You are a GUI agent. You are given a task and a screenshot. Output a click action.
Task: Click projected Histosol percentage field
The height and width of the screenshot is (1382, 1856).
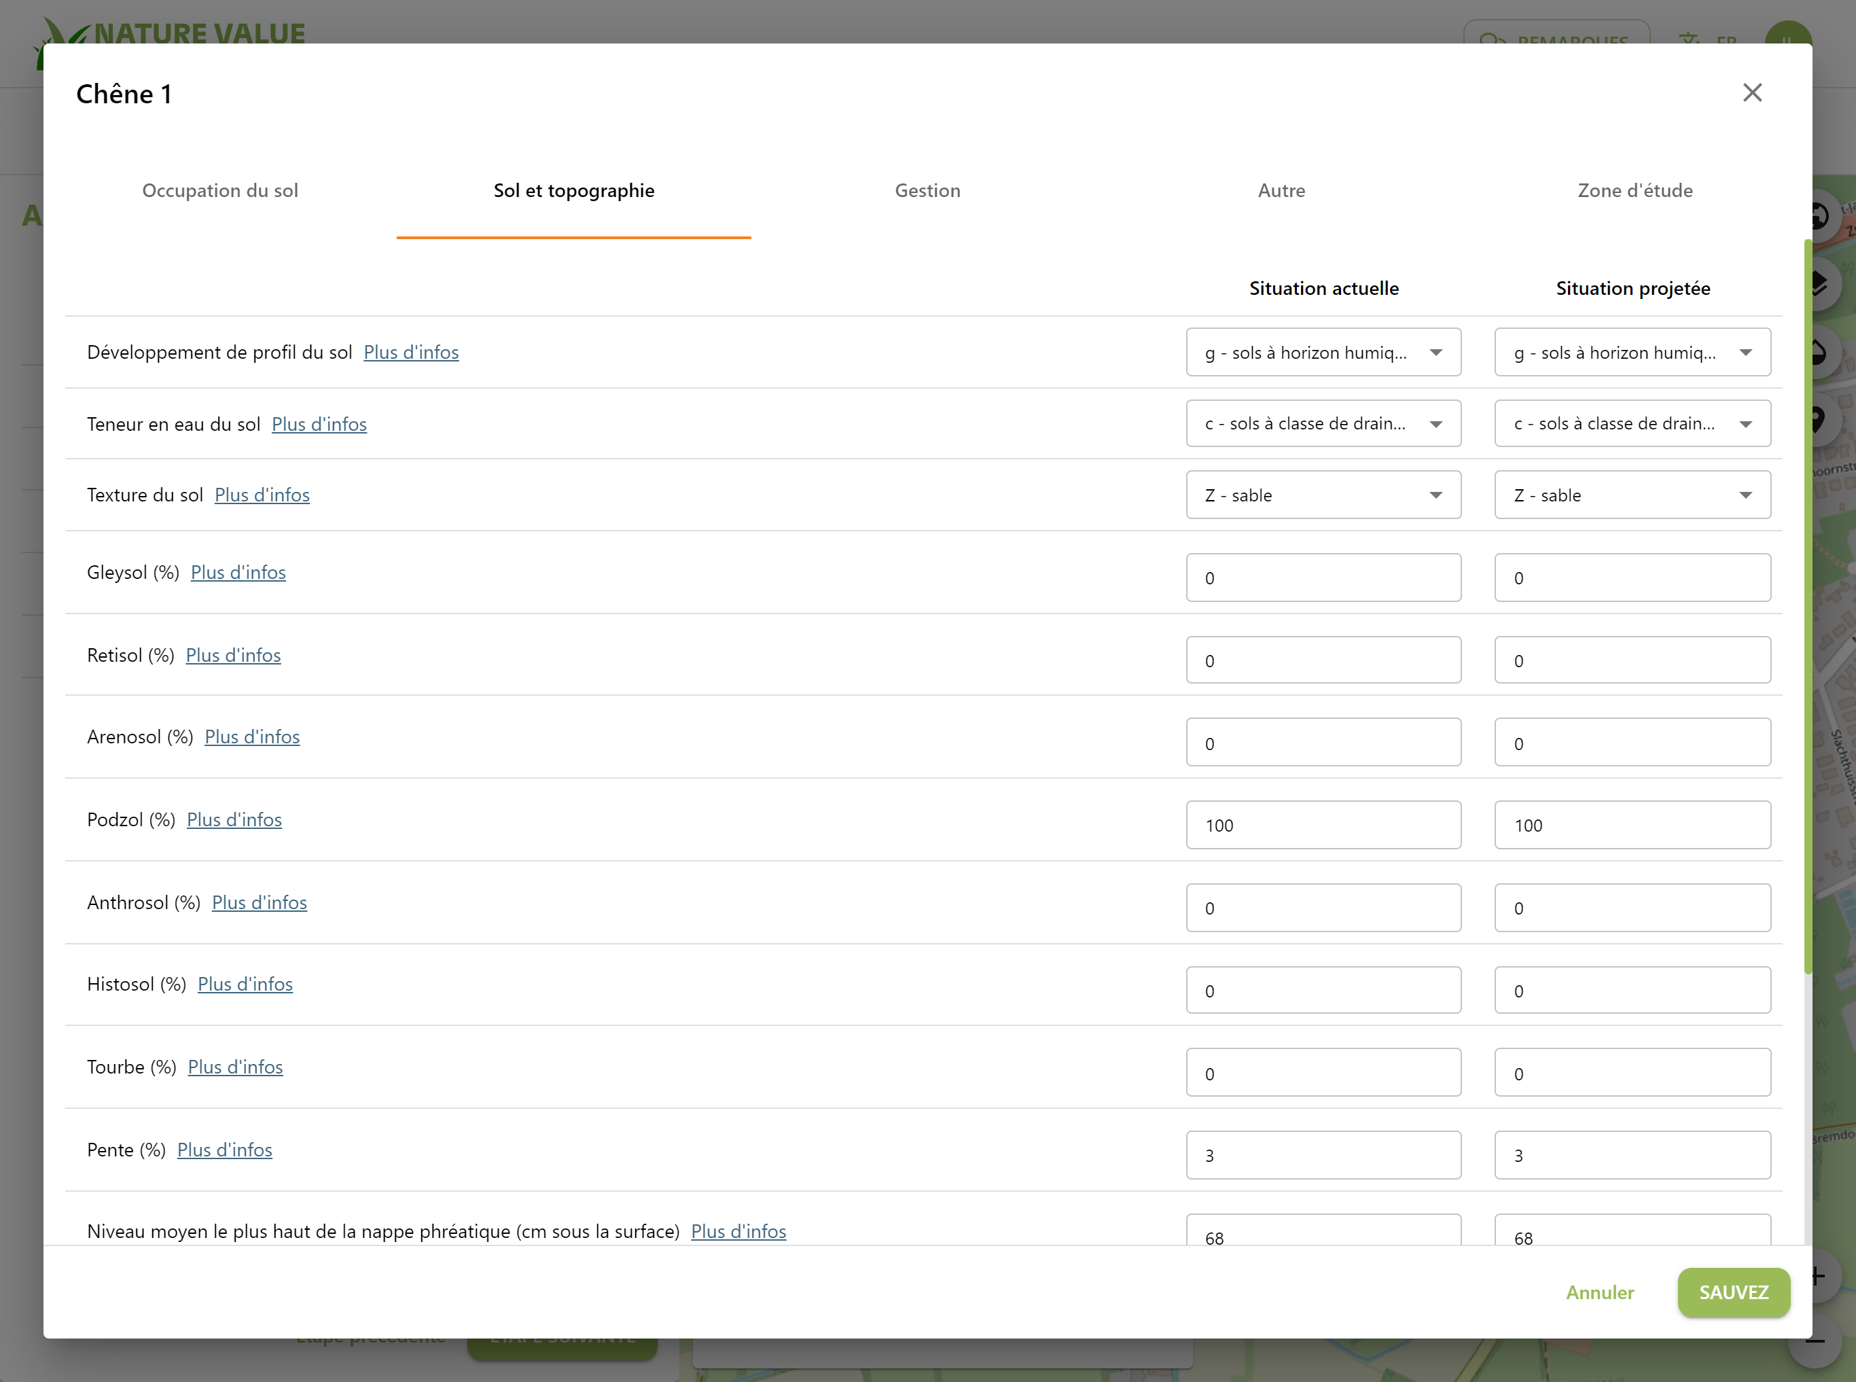point(1632,991)
